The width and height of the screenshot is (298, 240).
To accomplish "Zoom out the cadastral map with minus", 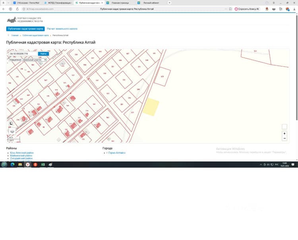I will (x=284, y=139).
